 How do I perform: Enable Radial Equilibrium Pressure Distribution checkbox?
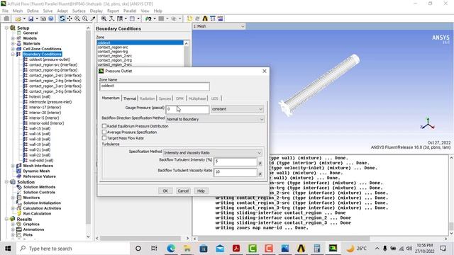(104, 126)
